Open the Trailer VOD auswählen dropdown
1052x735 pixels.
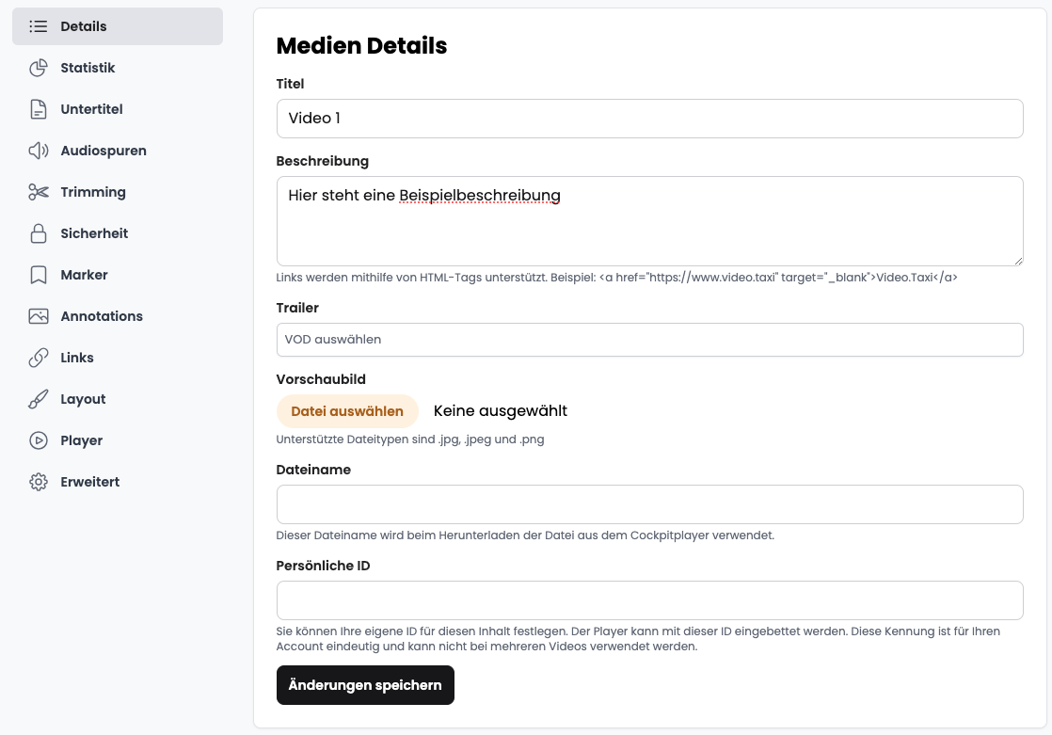point(649,340)
